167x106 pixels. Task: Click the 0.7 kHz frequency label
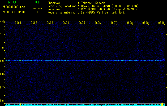(2, 87)
